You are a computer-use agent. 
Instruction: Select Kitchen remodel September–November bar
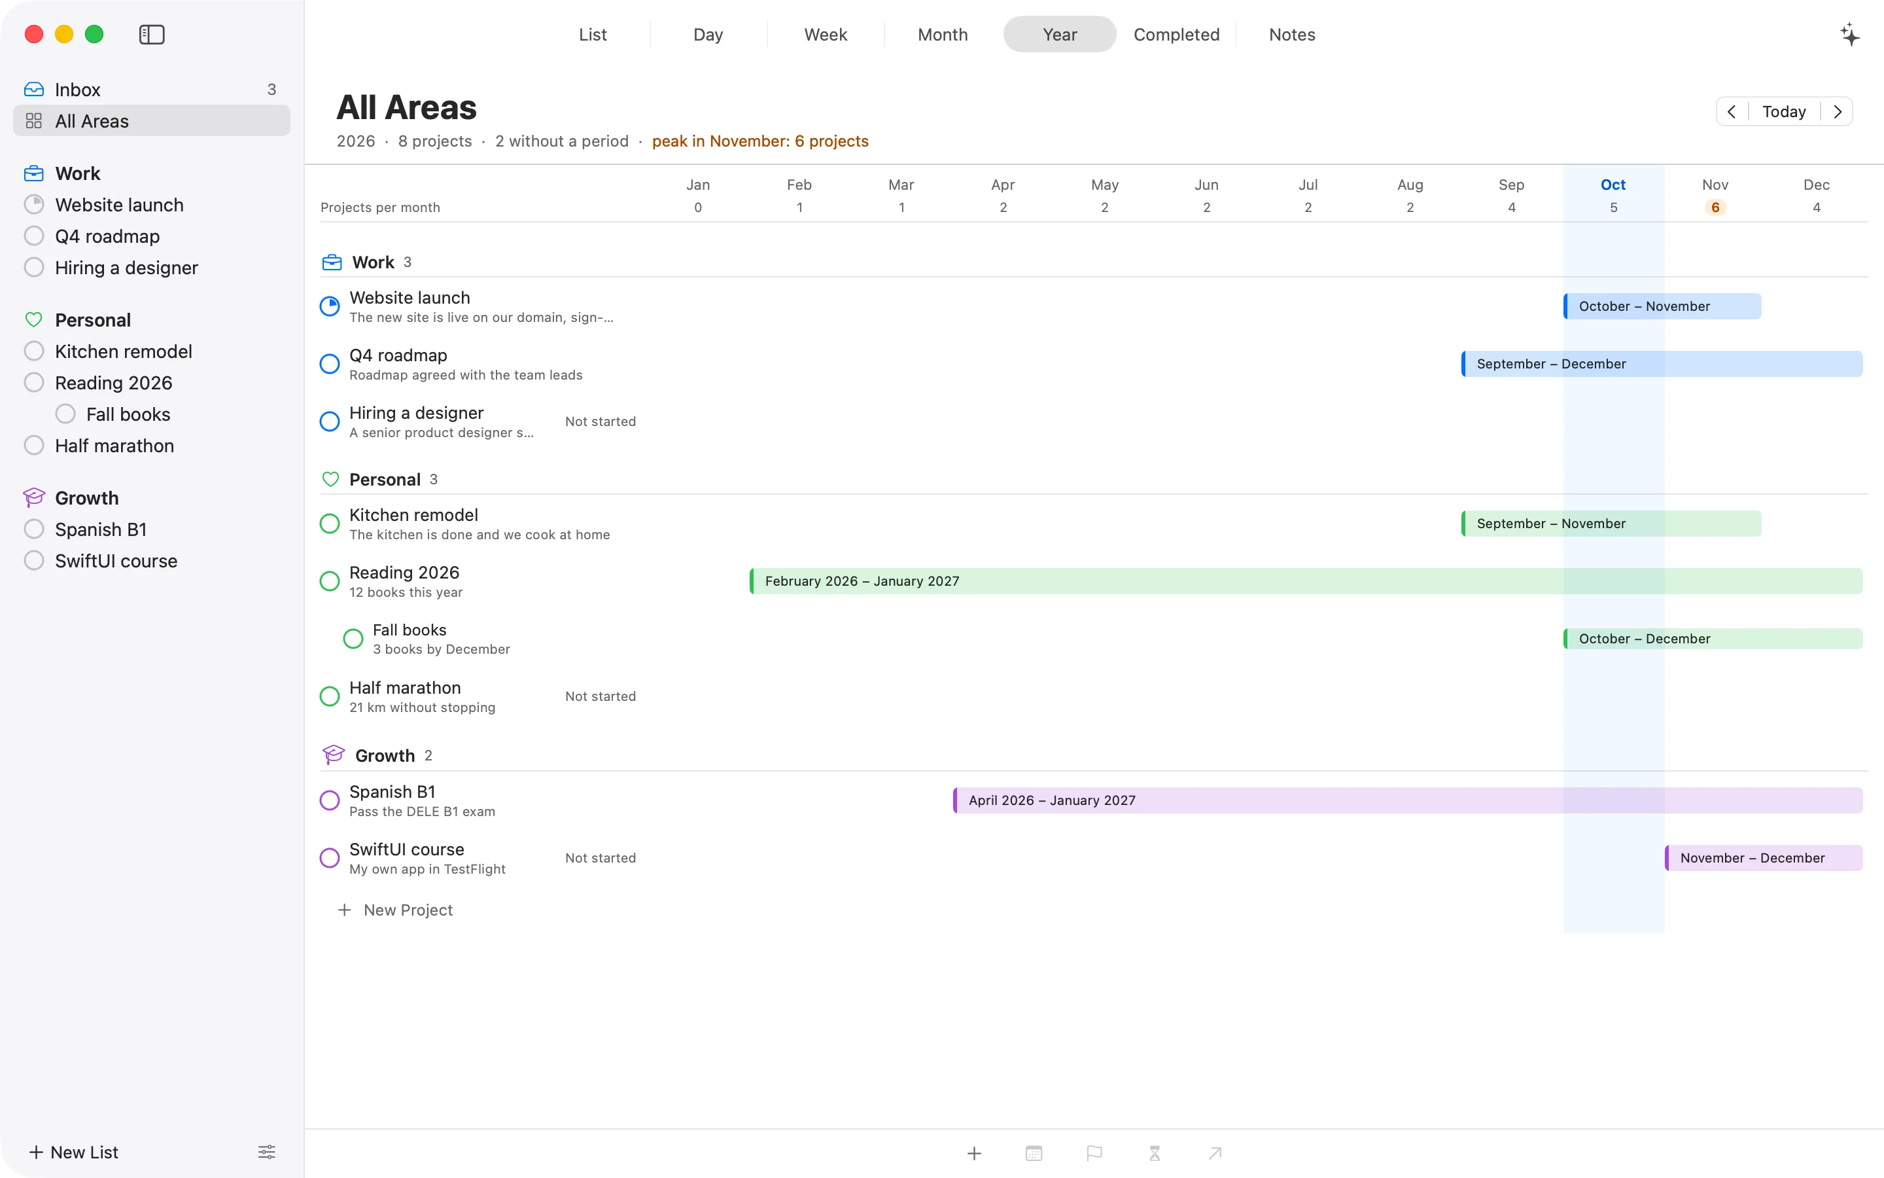coord(1611,524)
